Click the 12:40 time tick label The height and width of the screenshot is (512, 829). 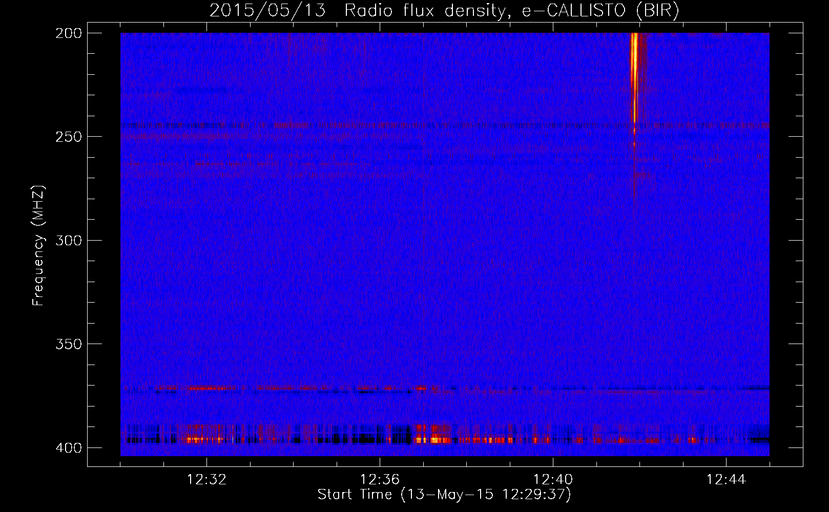[x=553, y=480]
